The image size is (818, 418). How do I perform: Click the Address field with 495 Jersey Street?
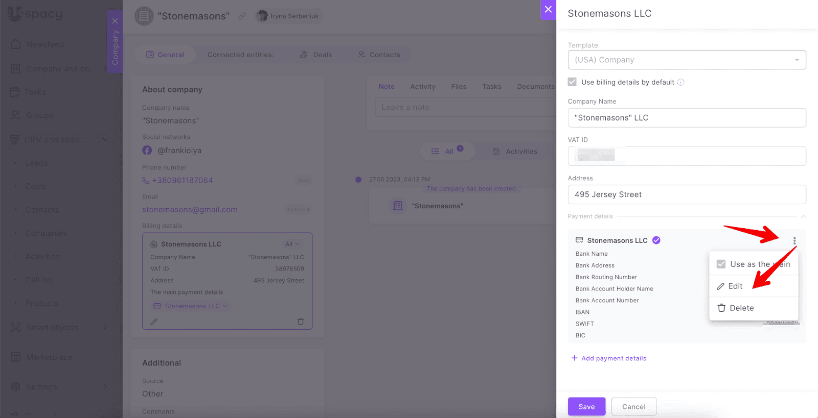pos(687,194)
